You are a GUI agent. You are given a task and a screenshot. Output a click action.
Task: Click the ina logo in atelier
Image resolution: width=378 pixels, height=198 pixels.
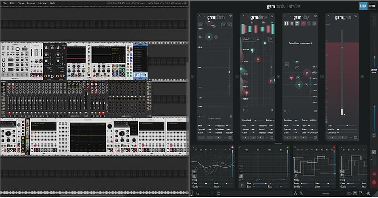363,6
